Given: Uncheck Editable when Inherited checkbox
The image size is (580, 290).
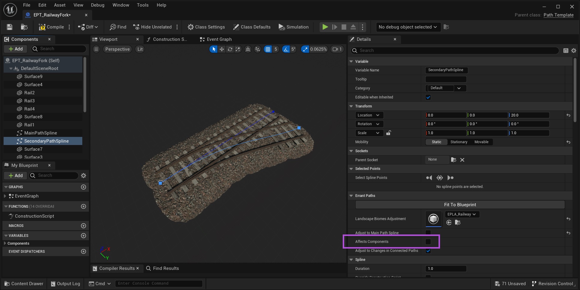Looking at the screenshot, I should click(428, 97).
